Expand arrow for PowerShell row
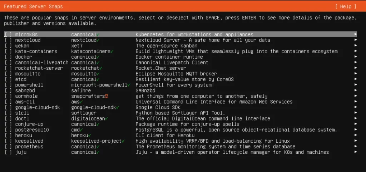 [x=356, y=85]
